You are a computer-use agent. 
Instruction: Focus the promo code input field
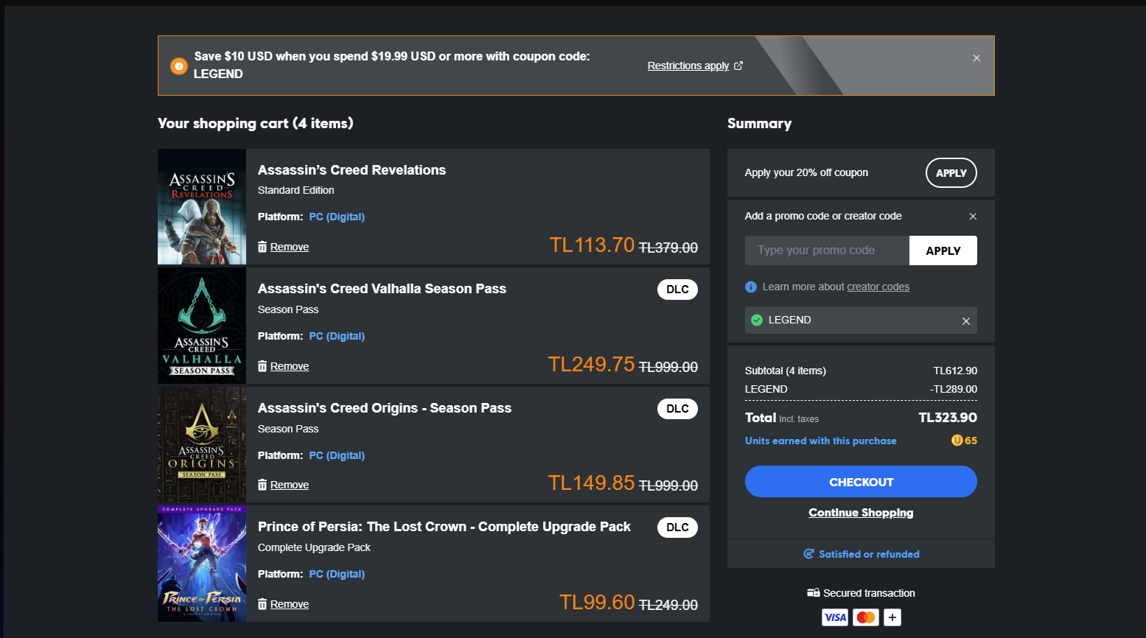pyautogui.click(x=827, y=250)
